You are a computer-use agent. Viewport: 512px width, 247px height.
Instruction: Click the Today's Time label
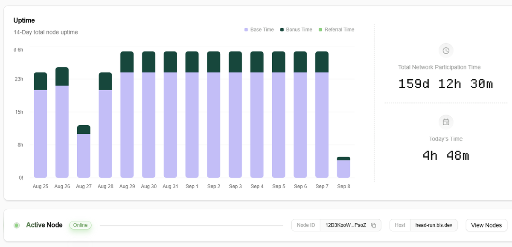[446, 139]
